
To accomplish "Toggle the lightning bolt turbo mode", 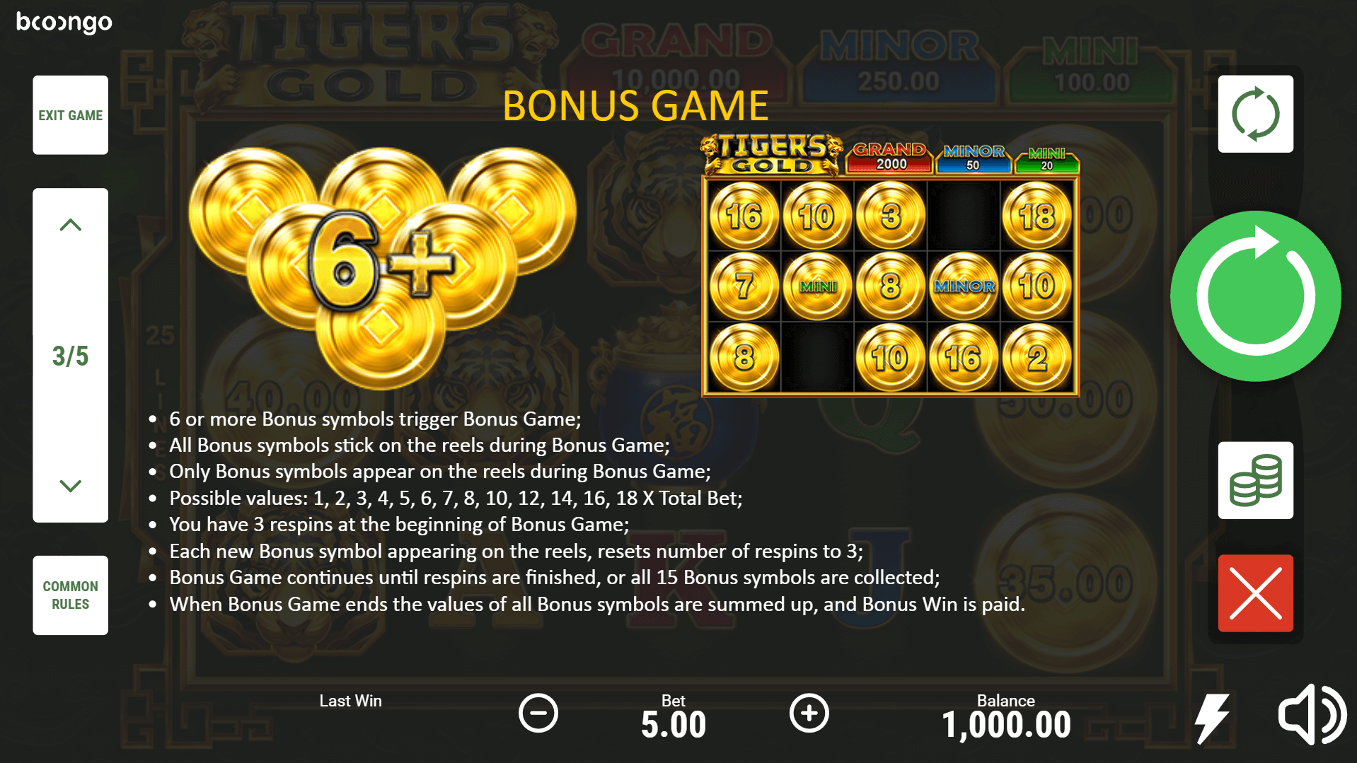I will coord(1211,718).
